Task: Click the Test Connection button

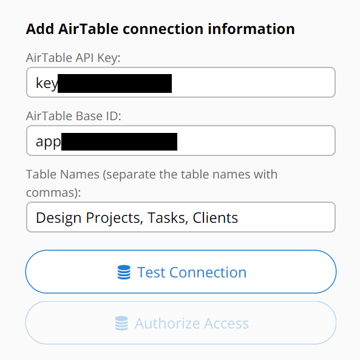Action: [181, 271]
